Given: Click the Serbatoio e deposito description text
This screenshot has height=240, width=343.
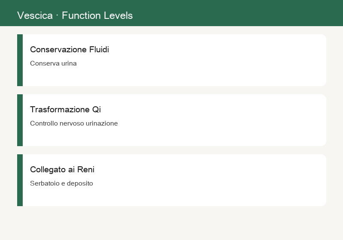Looking at the screenshot, I should (x=61, y=183).
